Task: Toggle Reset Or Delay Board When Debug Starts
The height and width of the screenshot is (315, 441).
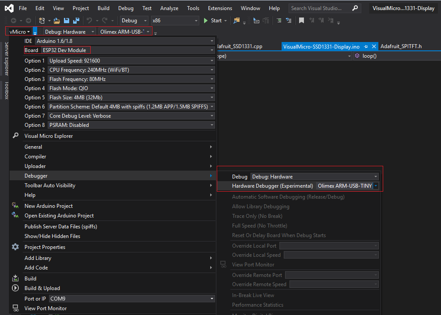Action: [279, 235]
